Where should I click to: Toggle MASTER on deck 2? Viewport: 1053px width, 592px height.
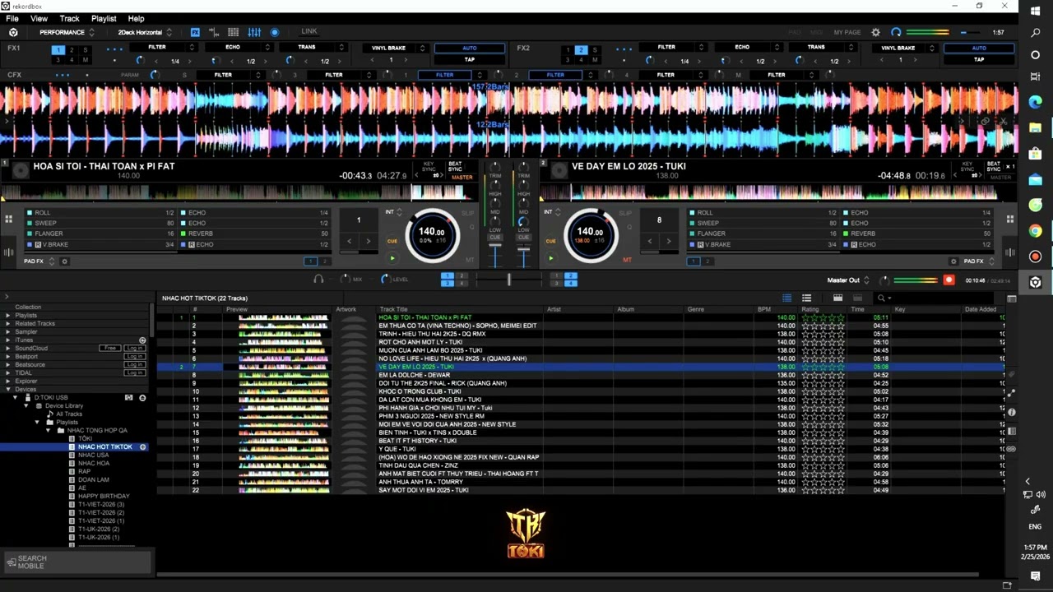coord(1000,178)
